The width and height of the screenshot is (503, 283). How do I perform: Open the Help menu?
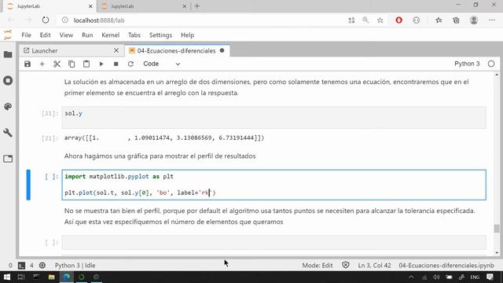(x=187, y=35)
